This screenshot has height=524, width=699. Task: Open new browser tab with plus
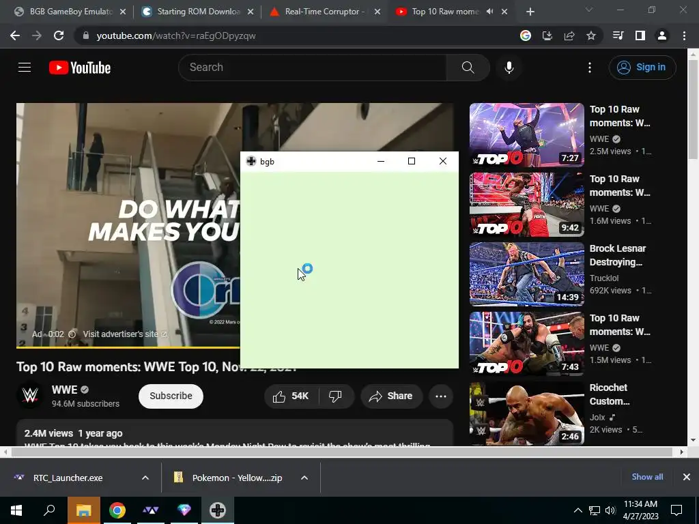[530, 12]
